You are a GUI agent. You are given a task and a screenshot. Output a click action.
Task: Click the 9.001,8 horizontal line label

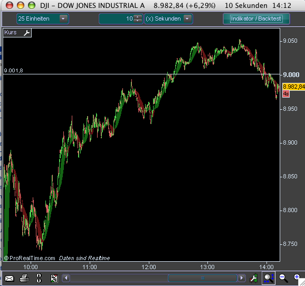[13, 70]
